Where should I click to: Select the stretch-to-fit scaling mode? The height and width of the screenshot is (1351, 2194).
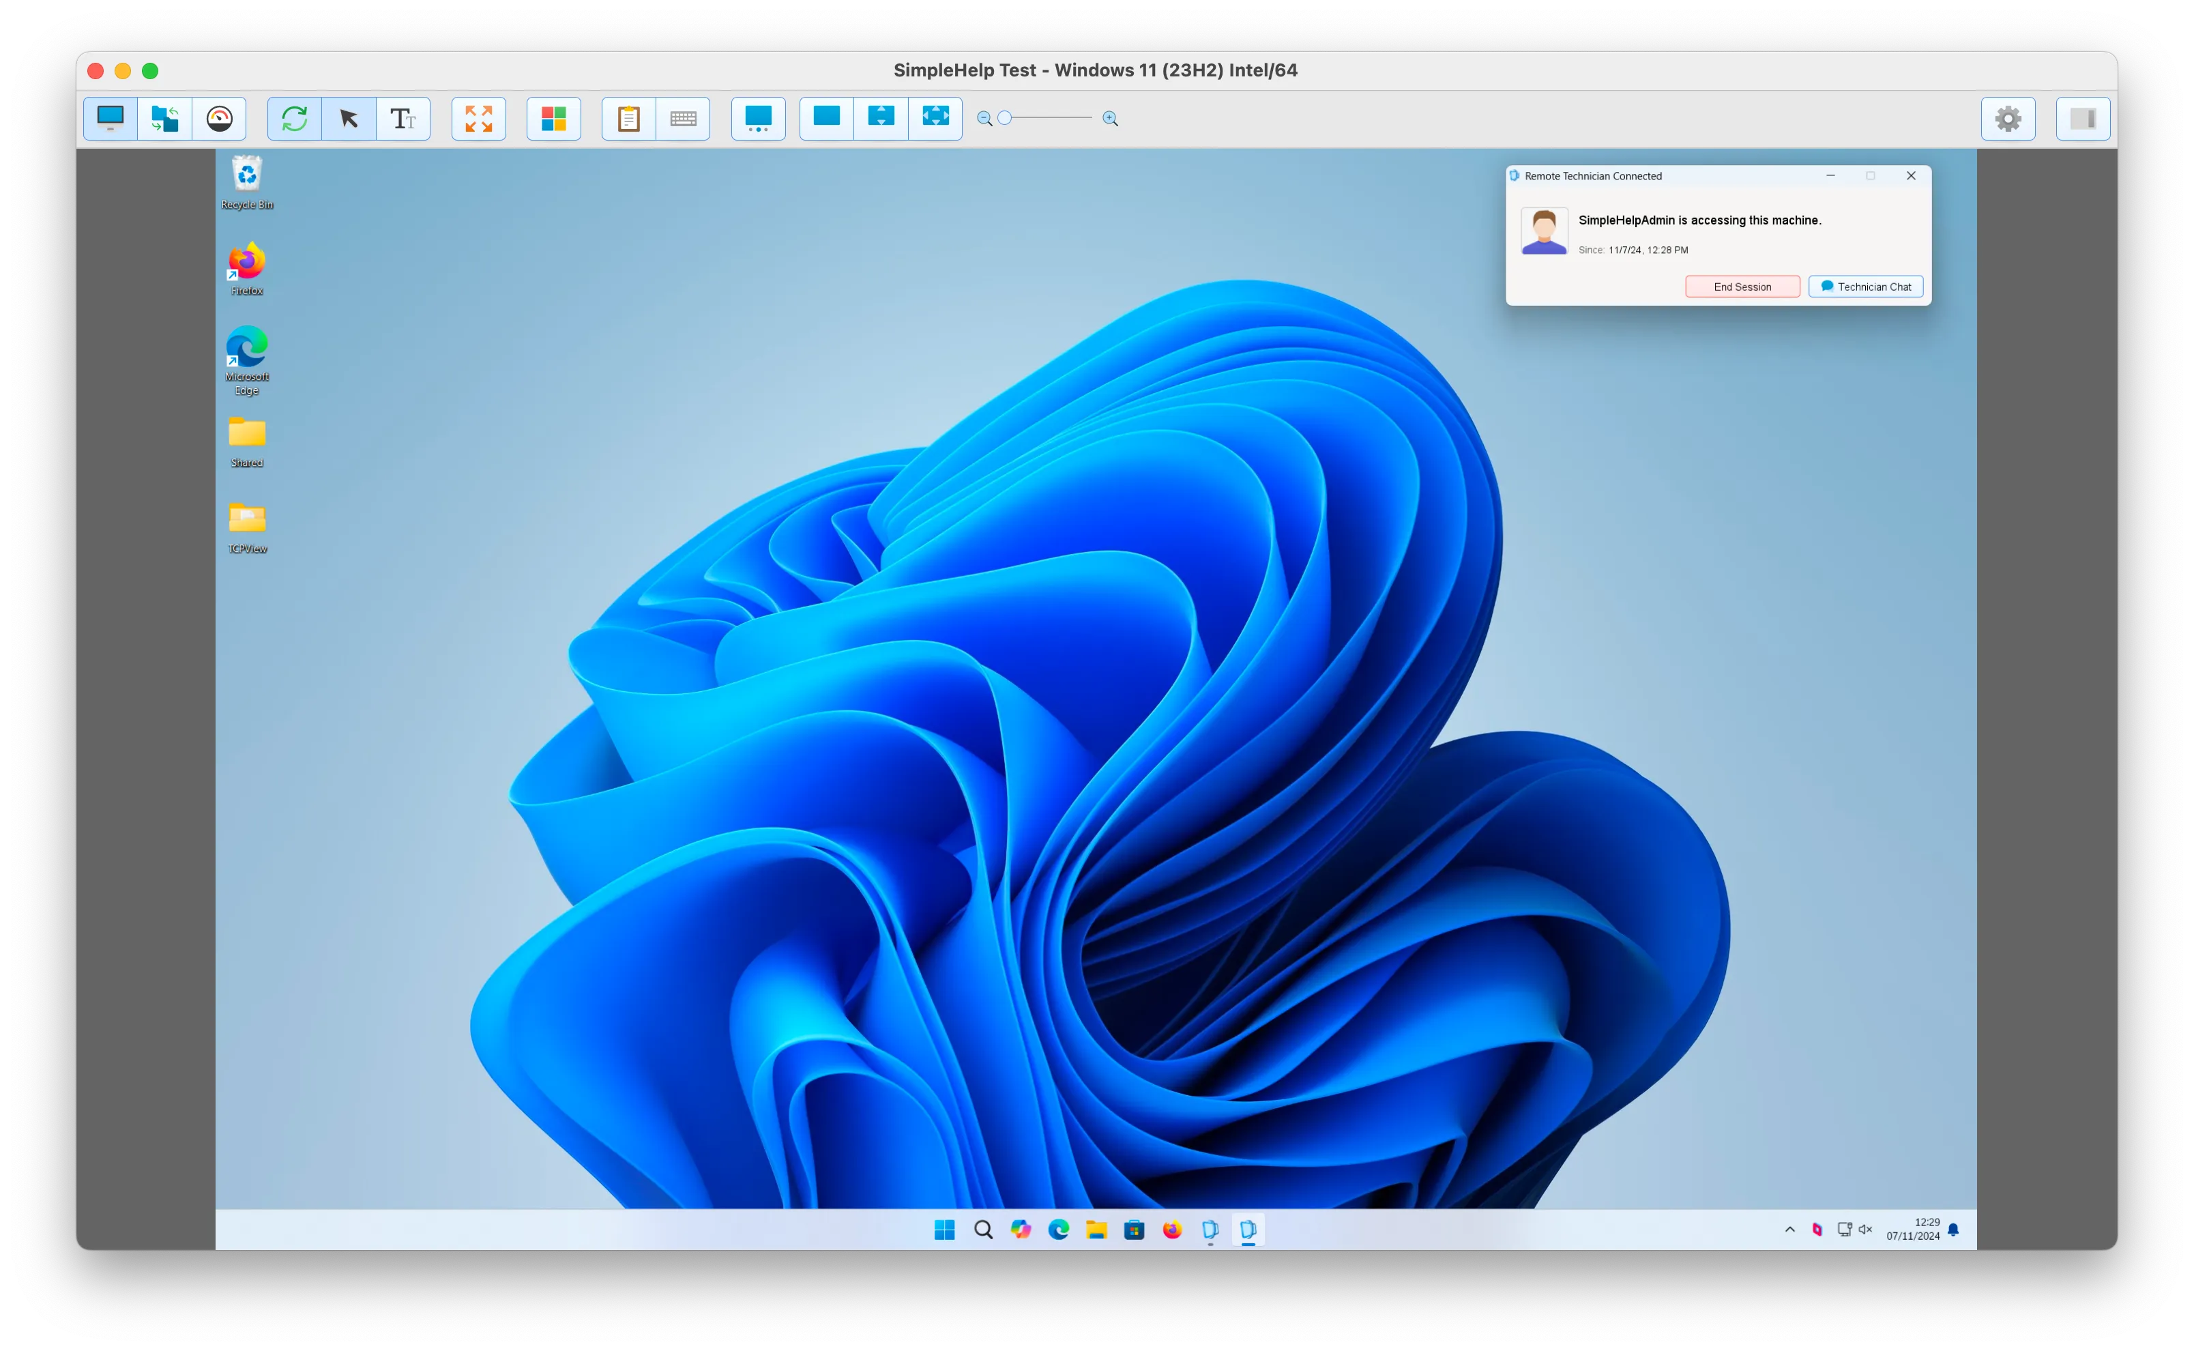935,116
